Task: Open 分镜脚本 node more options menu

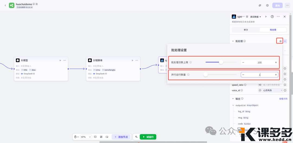Action: coord(137,60)
